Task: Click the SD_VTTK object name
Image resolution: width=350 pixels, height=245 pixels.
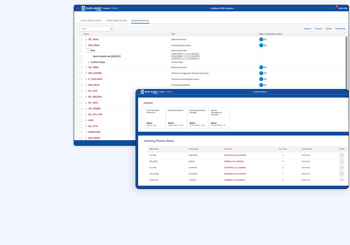Action: point(93,126)
